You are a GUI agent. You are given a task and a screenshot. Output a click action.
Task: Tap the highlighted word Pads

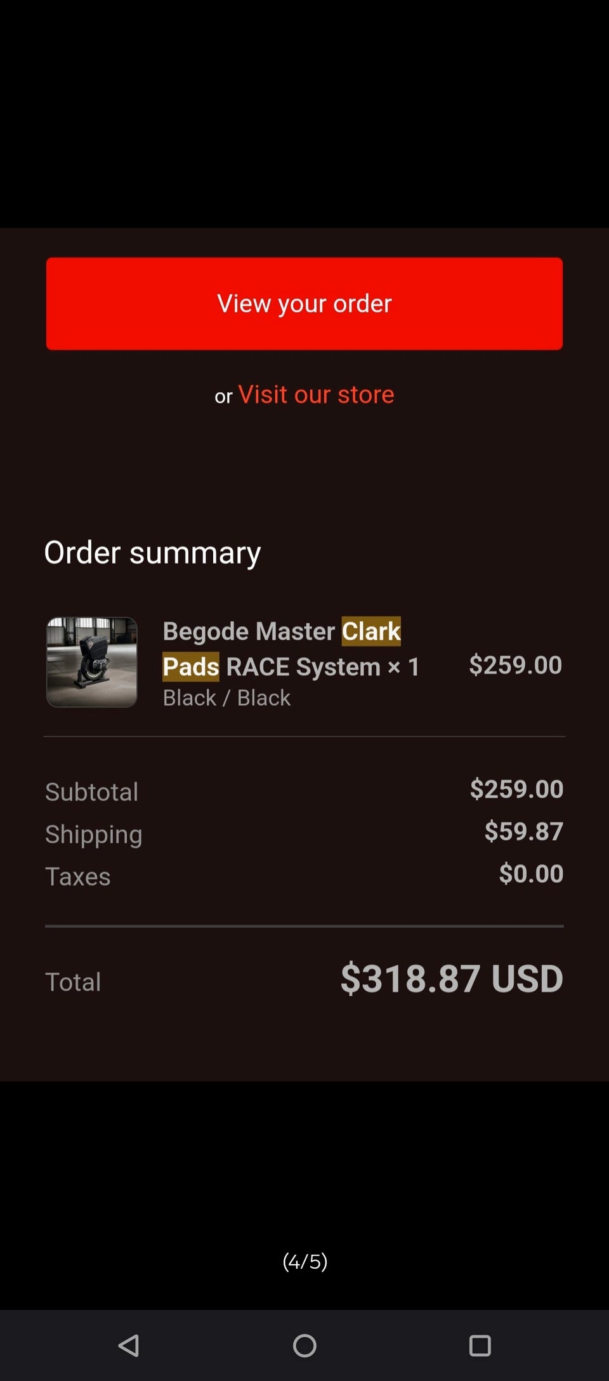point(191,666)
